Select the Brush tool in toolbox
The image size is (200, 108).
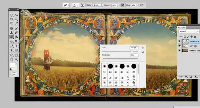tap(16, 29)
